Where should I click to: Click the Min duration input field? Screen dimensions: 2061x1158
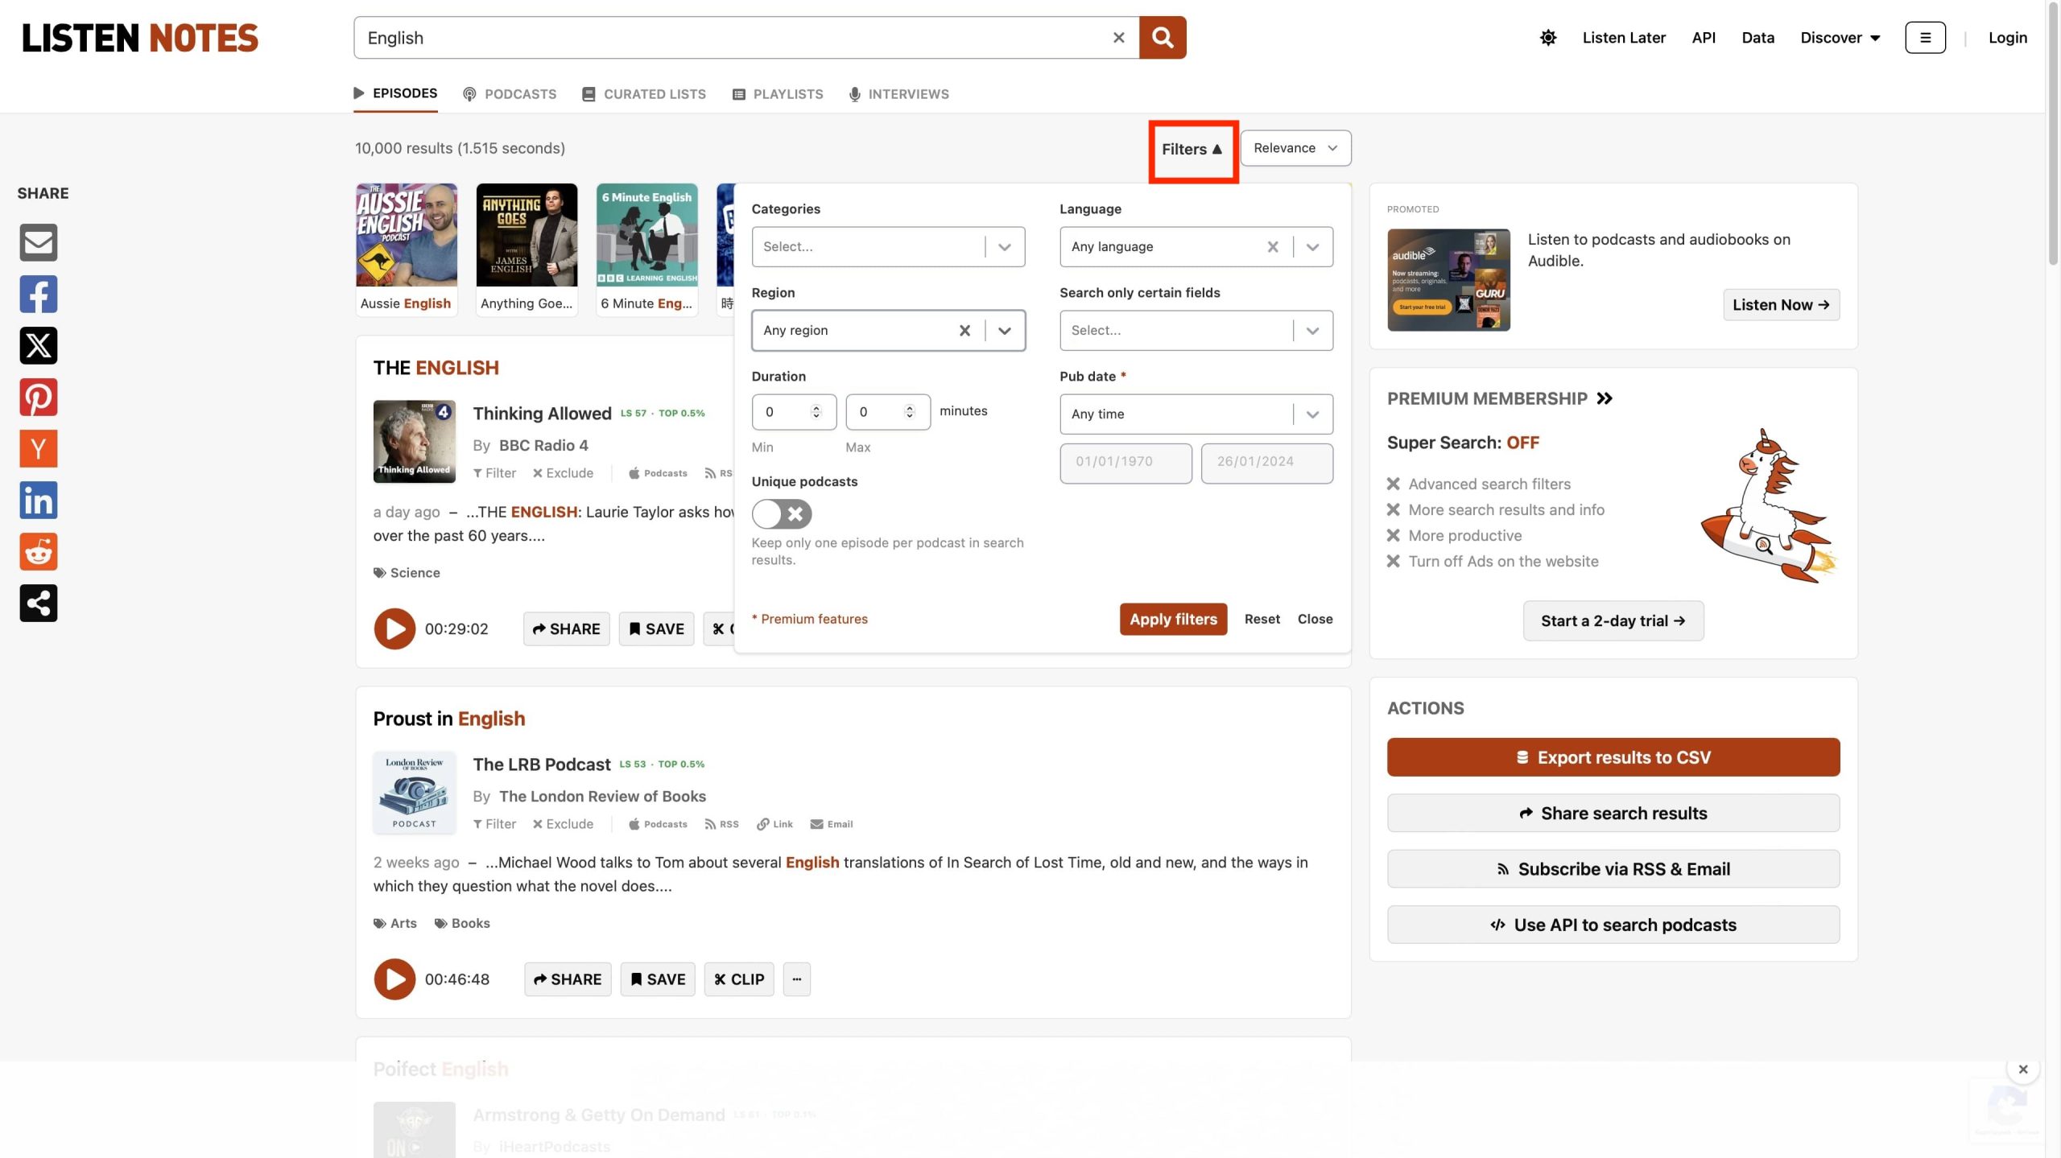pos(785,412)
